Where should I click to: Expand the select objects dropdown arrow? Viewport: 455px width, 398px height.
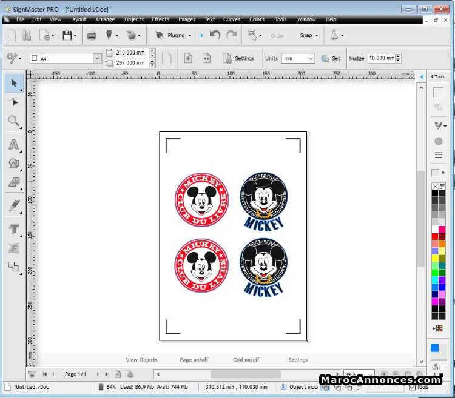(260, 35)
